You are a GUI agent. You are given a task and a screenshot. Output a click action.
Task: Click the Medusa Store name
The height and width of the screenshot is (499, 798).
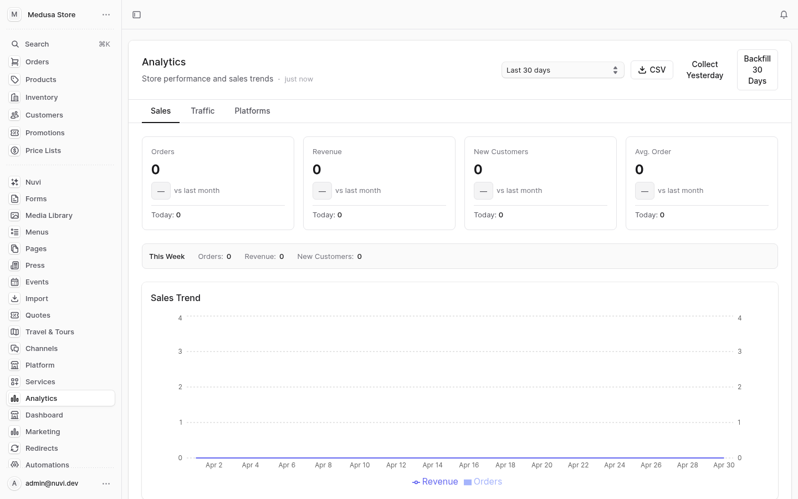tap(52, 15)
